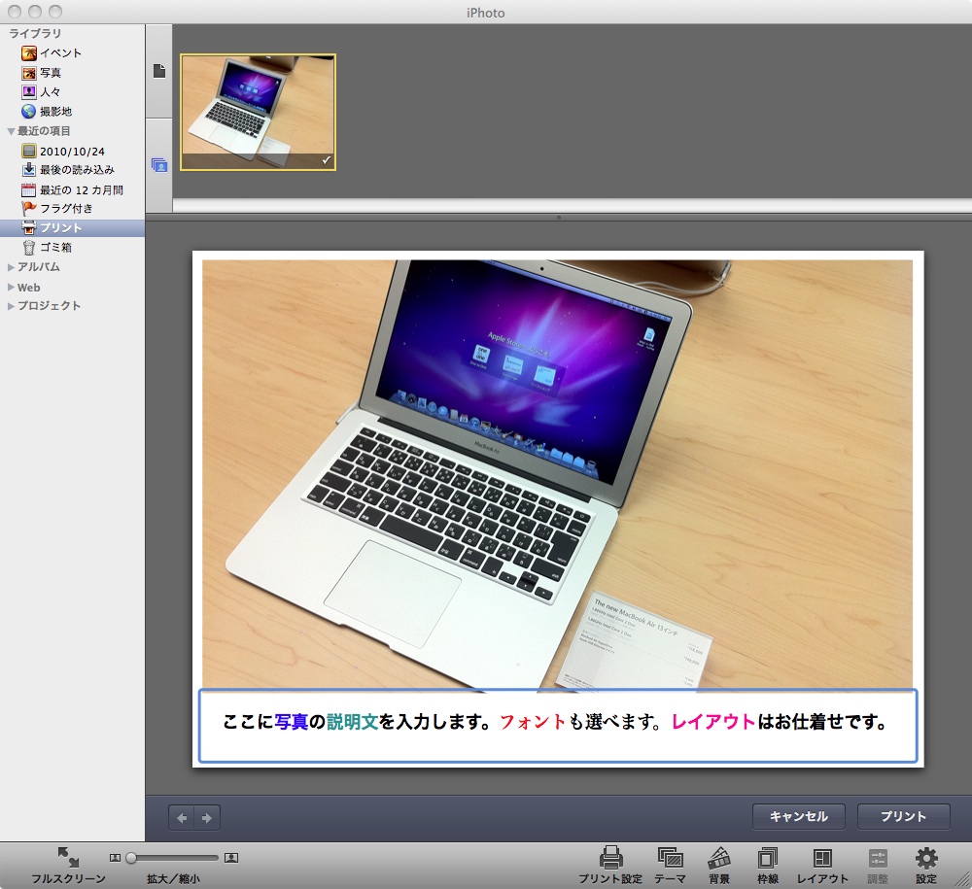Collapse the 最近の項目 section
The width and height of the screenshot is (972, 889).
(11, 131)
